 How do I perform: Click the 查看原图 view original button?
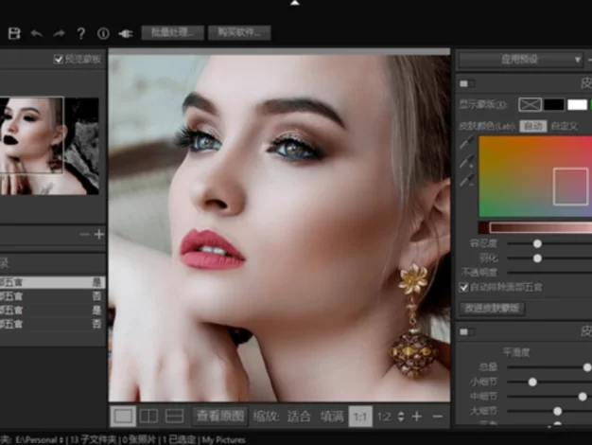coord(220,417)
